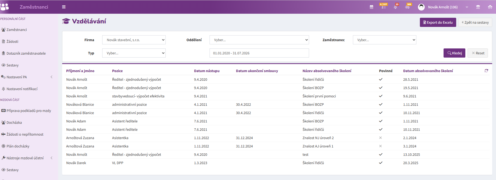Screen dimensions: 496x180
Task: Click the institution building icon in header
Action: 478,7
